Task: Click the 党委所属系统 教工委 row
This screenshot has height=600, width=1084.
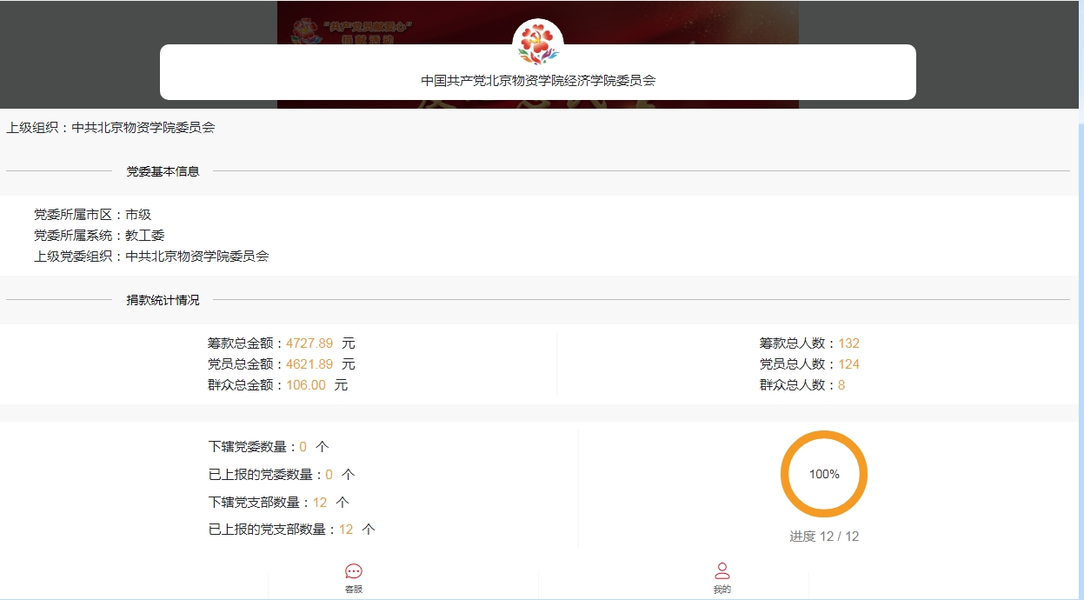Action: pos(99,236)
